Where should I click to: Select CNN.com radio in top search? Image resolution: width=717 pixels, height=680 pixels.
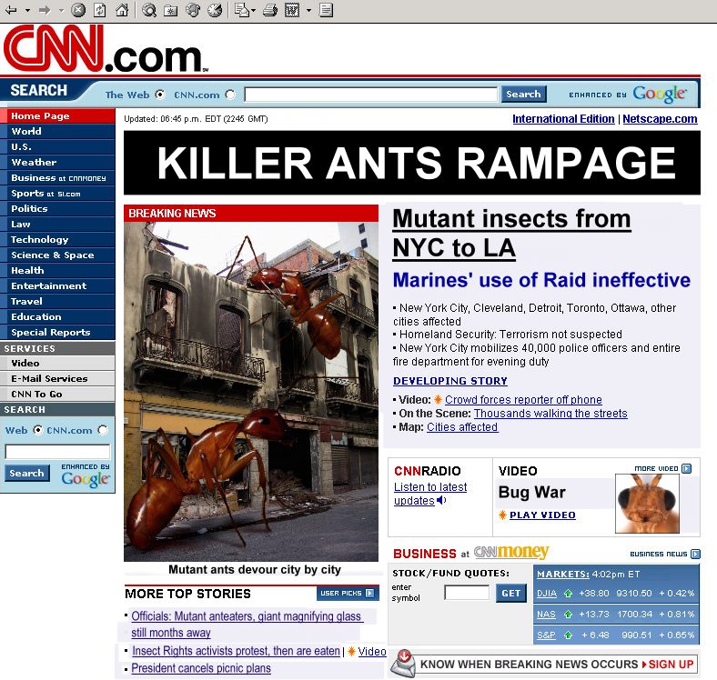point(230,95)
